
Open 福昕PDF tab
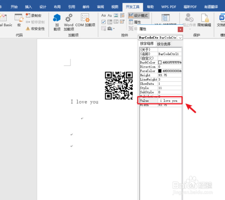pyautogui.click(x=190, y=7)
